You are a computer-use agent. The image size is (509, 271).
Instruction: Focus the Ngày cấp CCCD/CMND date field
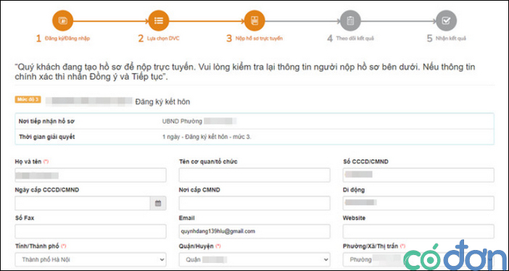pos(83,204)
